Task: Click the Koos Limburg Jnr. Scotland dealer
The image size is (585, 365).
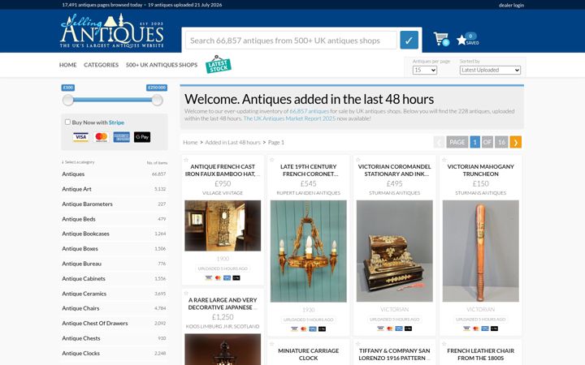Action: [x=223, y=326]
